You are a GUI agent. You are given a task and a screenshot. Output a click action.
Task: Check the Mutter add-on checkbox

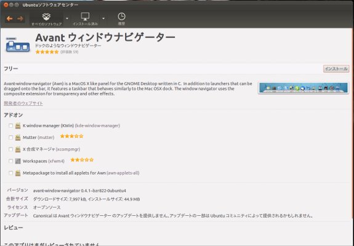10,137
